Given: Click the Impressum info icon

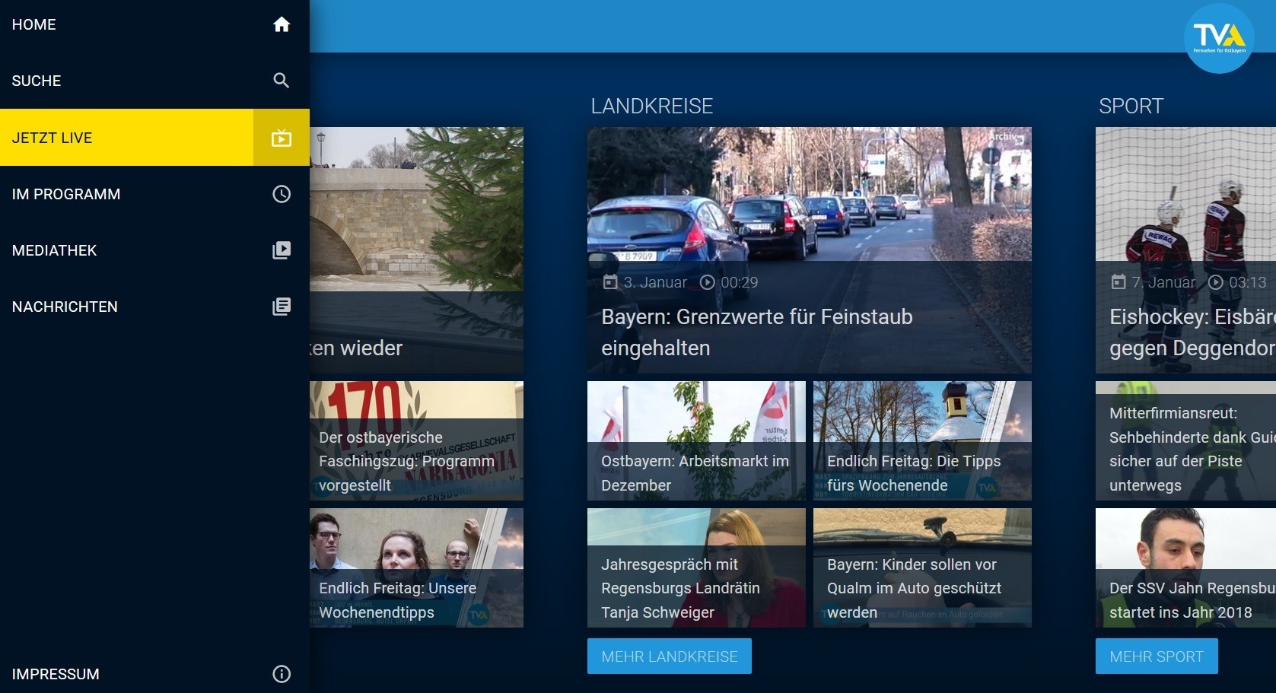Looking at the screenshot, I should (282, 674).
